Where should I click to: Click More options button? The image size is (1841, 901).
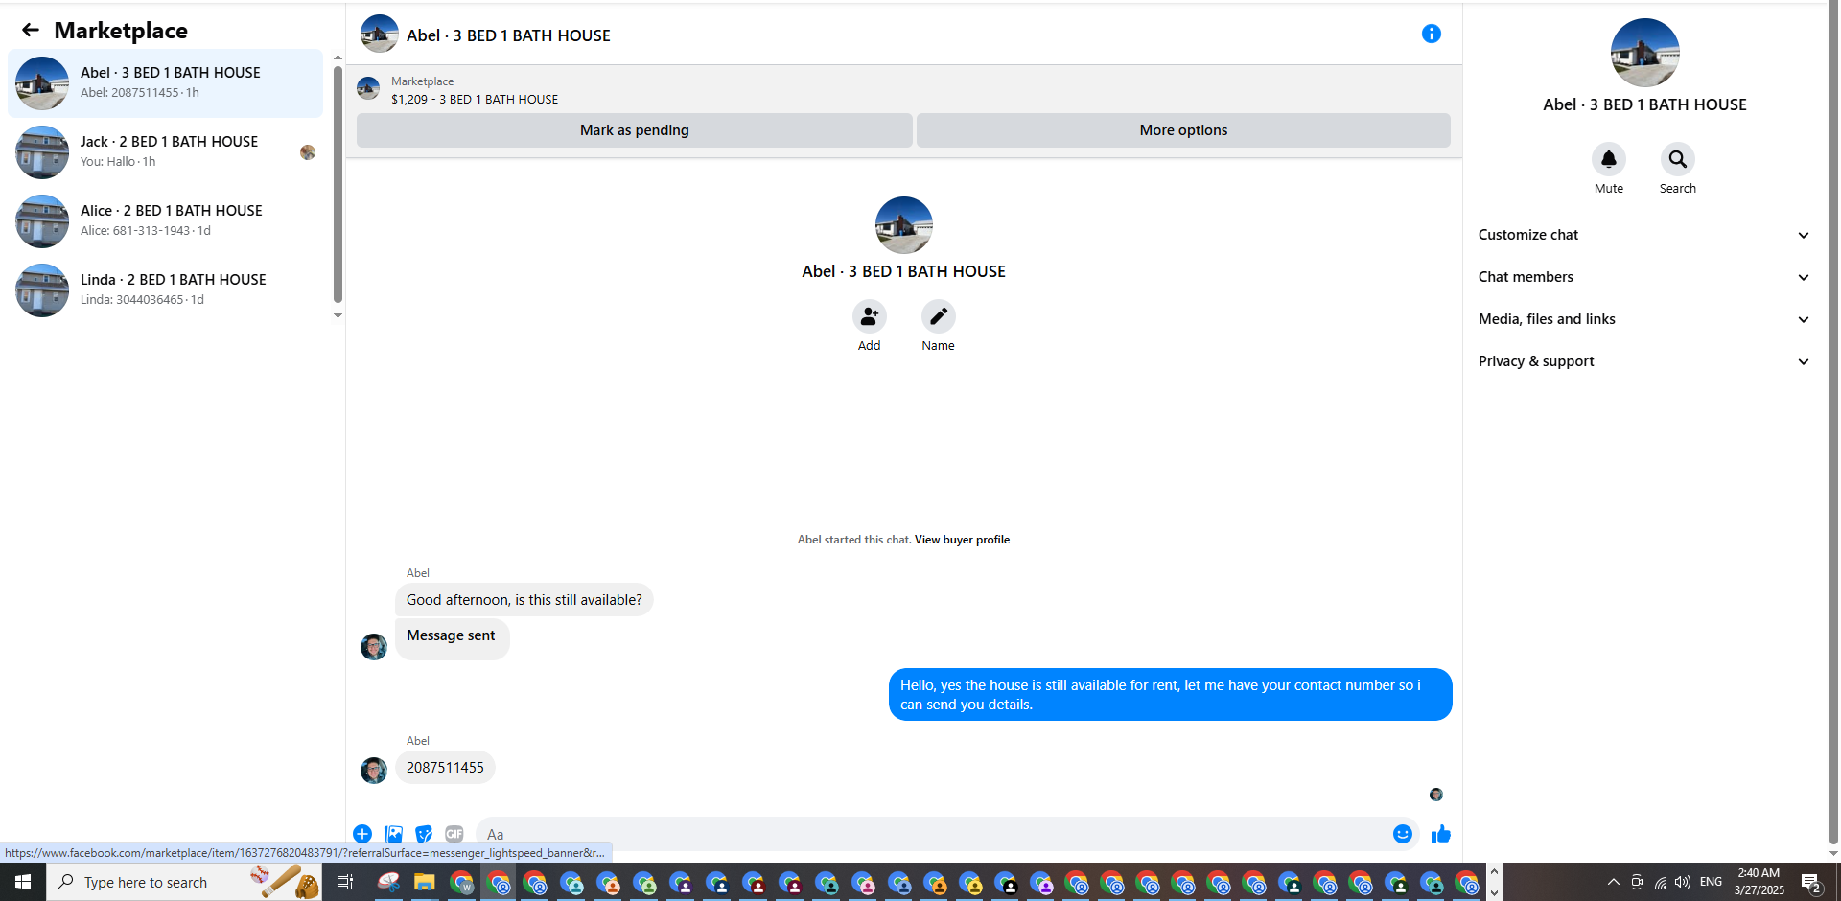tap(1183, 130)
